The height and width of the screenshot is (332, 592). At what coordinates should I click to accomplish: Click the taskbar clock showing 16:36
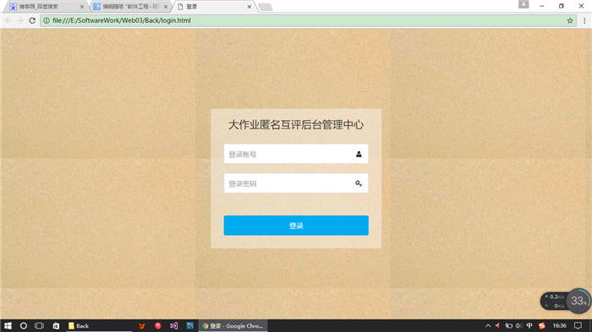click(560, 325)
